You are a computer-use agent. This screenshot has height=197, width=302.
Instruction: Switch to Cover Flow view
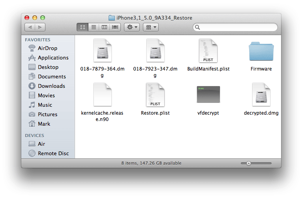(x=115, y=27)
